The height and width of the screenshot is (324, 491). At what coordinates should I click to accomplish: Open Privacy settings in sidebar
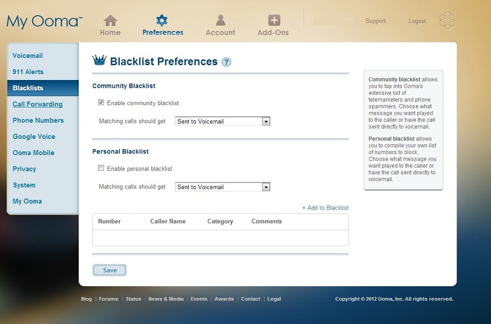click(x=25, y=169)
